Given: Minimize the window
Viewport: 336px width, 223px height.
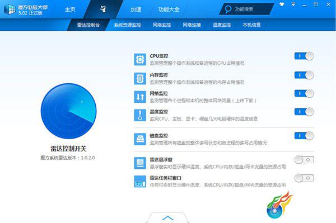Looking at the screenshot, I should click(x=305, y=5).
